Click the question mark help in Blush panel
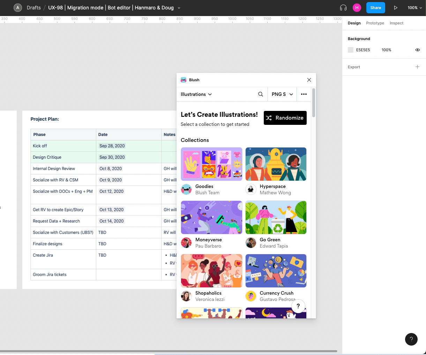Viewport: 426px width, 355px height. (298, 306)
